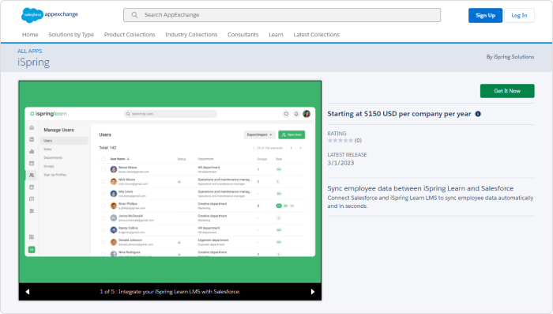Click the blue Sign Up button
The height and width of the screenshot is (314, 553).
(x=485, y=15)
